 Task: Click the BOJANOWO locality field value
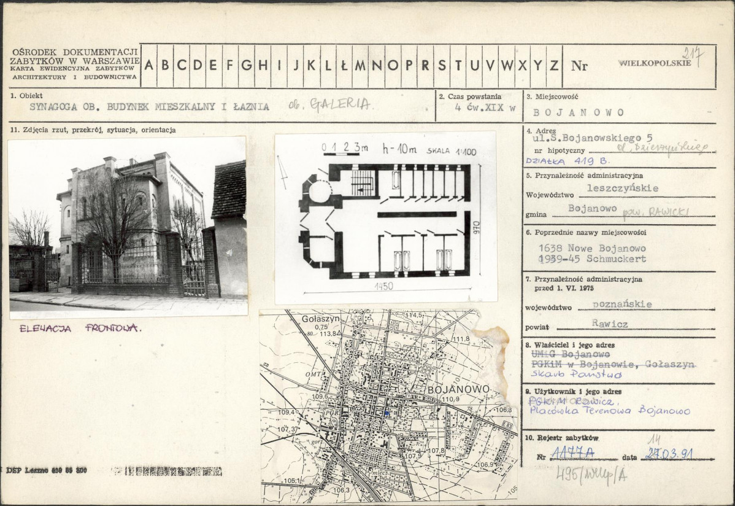pos(579,112)
